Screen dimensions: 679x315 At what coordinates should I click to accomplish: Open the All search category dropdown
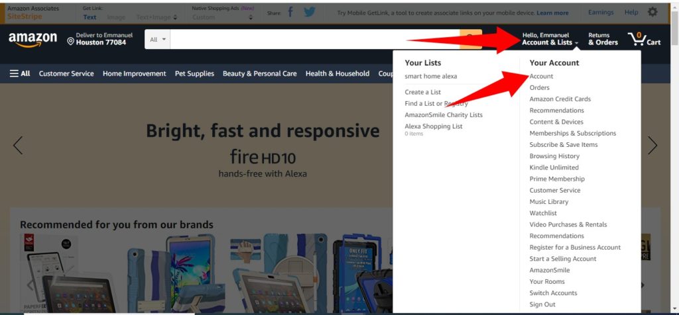(158, 39)
